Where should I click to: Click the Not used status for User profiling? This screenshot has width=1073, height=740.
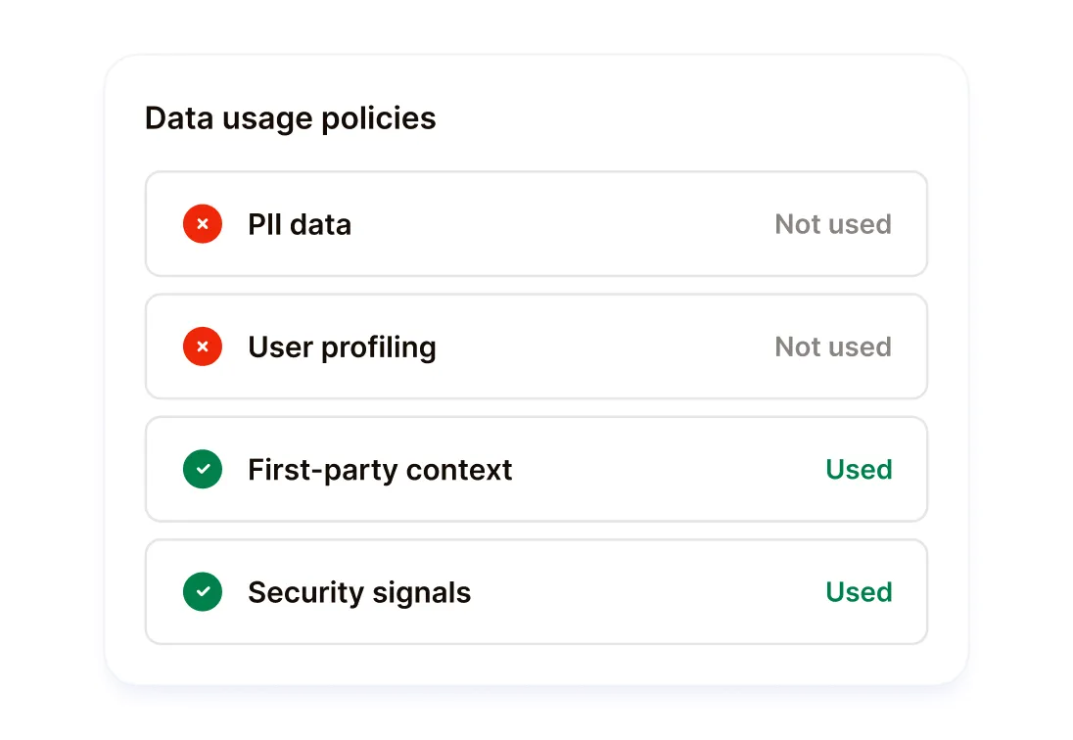833,347
